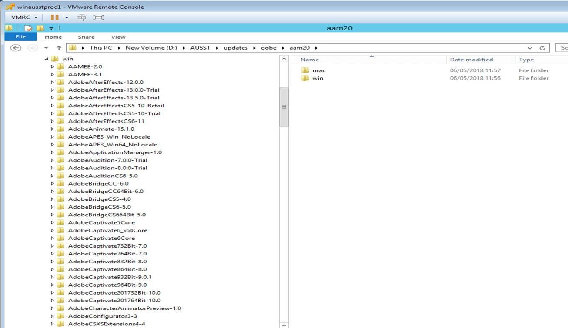568x328 pixels.
Task: Select AdobeBridgeCS664Bit-5.0 in tree
Action: point(107,215)
